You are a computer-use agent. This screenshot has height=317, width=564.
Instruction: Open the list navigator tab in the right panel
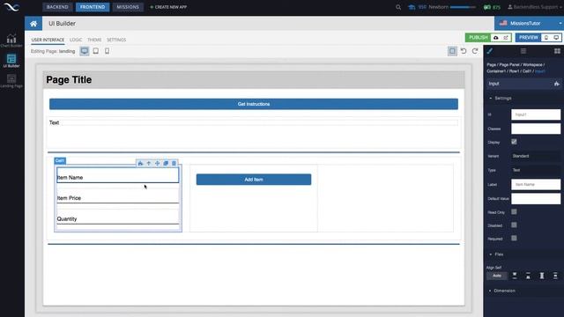tap(523, 51)
